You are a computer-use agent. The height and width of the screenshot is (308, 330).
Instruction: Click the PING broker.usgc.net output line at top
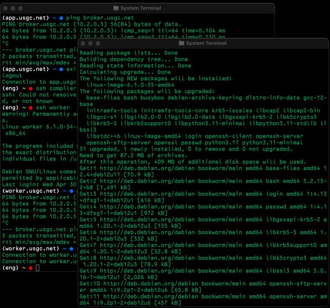point(91,24)
